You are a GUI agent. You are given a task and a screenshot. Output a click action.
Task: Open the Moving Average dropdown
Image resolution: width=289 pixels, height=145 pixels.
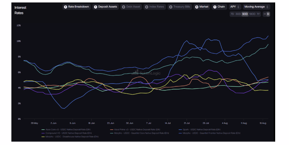click(x=256, y=7)
